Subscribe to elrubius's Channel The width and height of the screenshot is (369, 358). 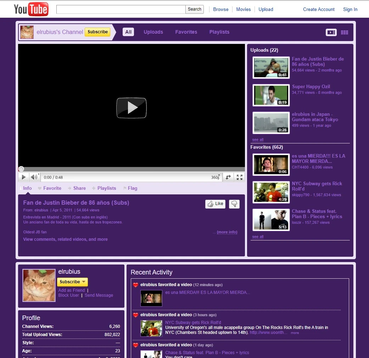pyautogui.click(x=97, y=32)
